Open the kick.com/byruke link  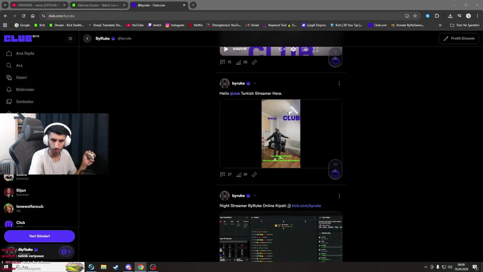(306, 206)
